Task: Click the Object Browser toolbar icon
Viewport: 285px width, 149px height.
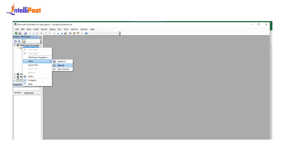Action: [78, 33]
